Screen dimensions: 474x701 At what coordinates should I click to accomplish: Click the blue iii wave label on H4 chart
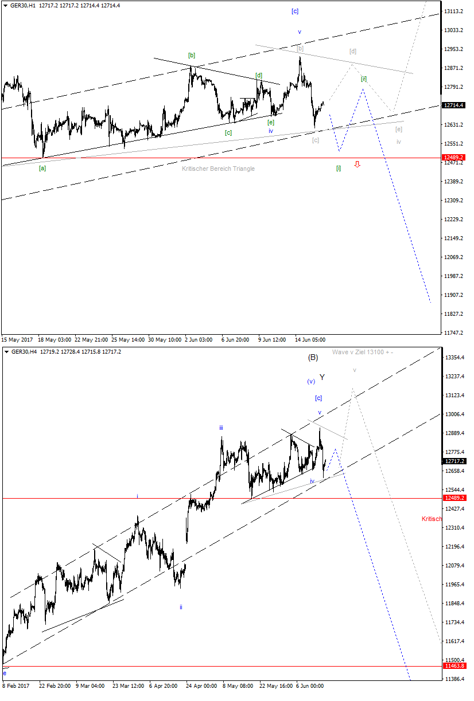pos(222,428)
